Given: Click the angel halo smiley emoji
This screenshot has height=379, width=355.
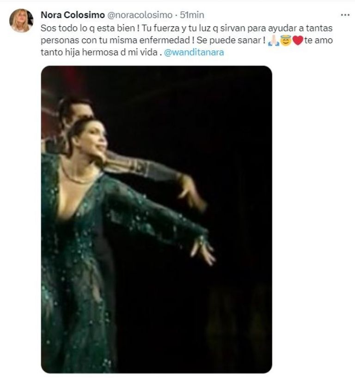Looking at the screenshot, I should (285, 41).
